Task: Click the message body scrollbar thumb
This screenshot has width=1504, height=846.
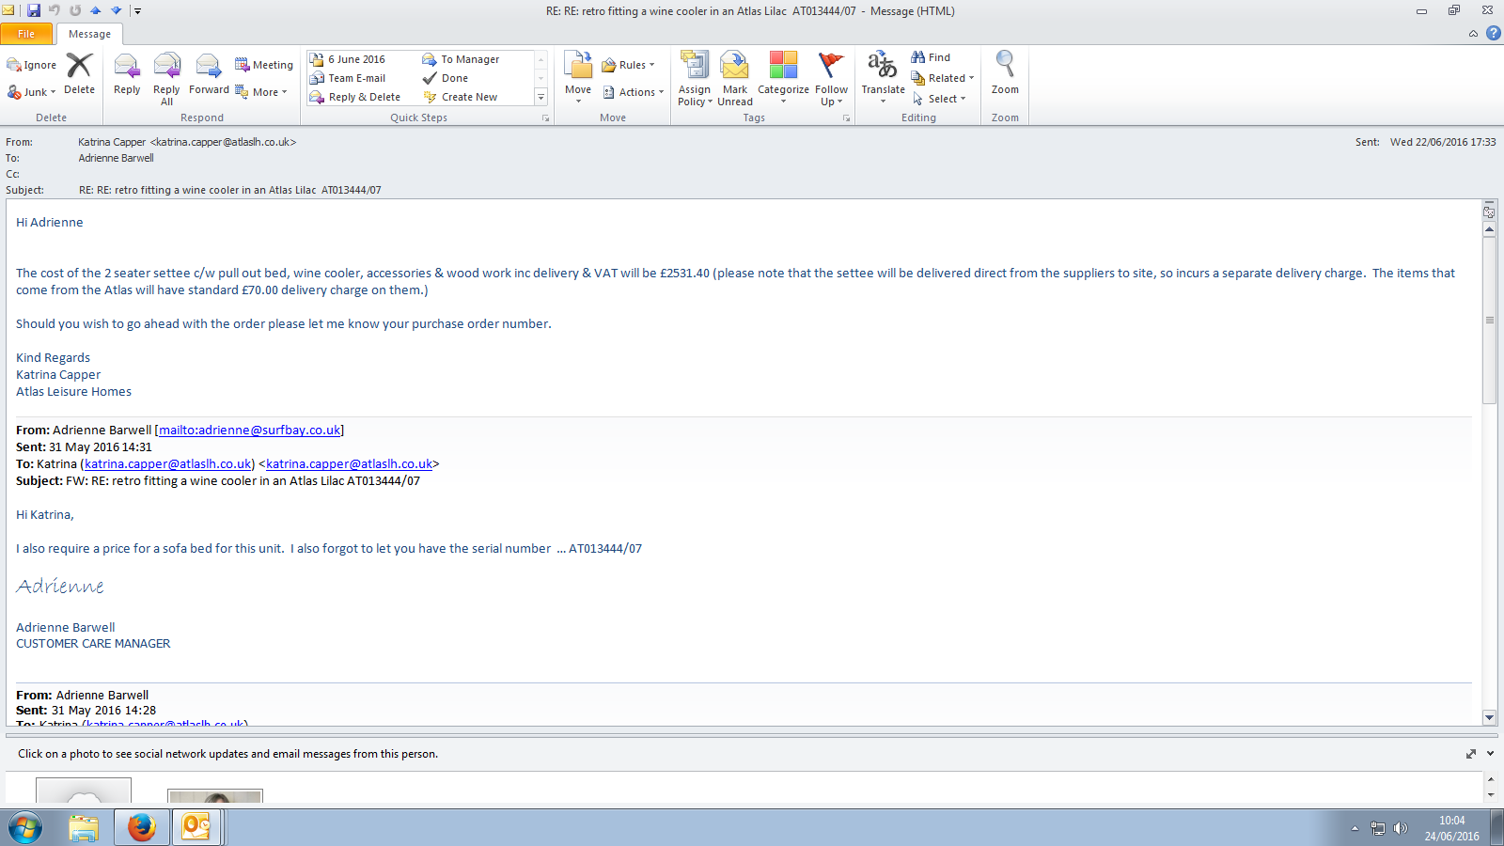Action: click(x=1489, y=320)
